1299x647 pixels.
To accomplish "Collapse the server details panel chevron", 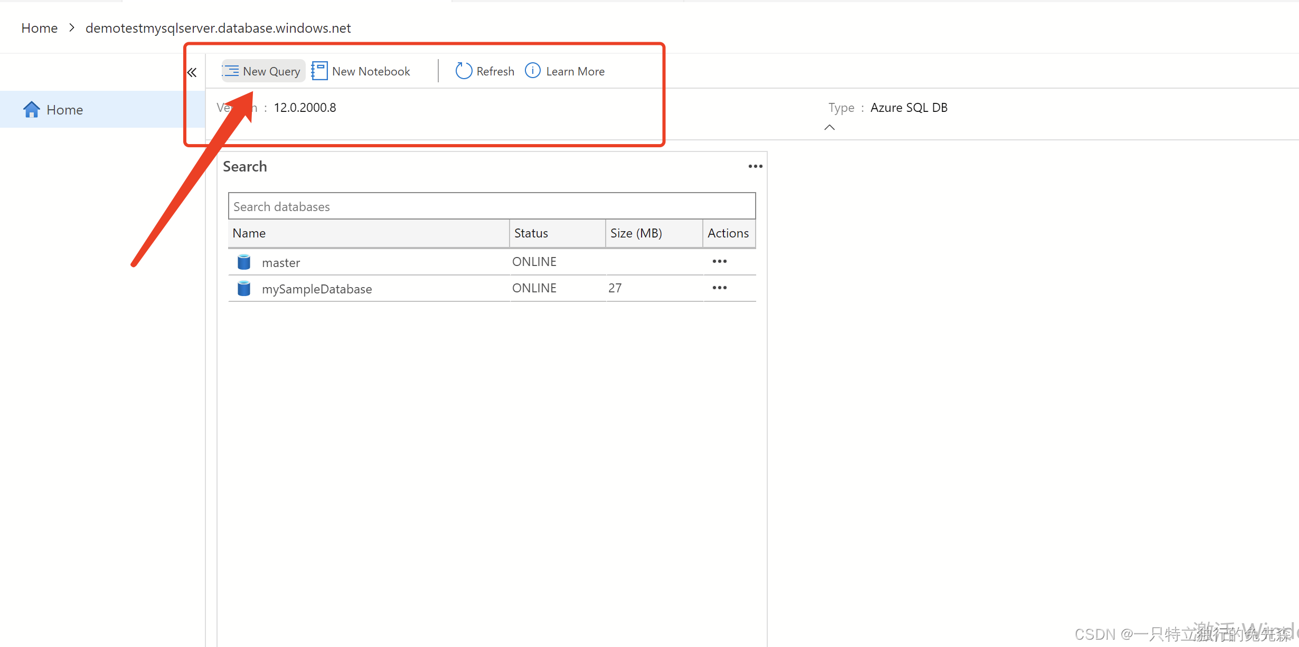I will [829, 127].
